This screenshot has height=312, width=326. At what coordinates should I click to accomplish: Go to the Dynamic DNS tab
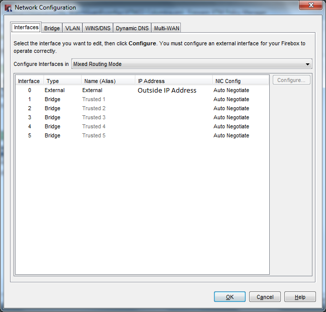point(132,28)
